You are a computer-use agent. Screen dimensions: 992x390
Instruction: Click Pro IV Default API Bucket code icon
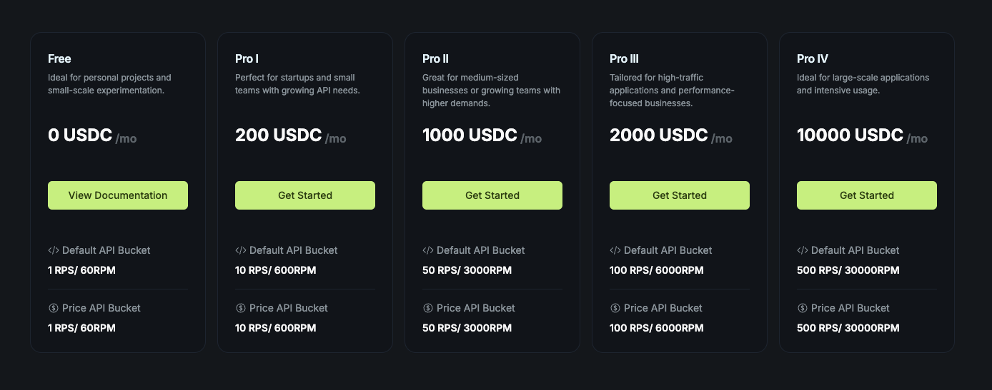(802, 250)
